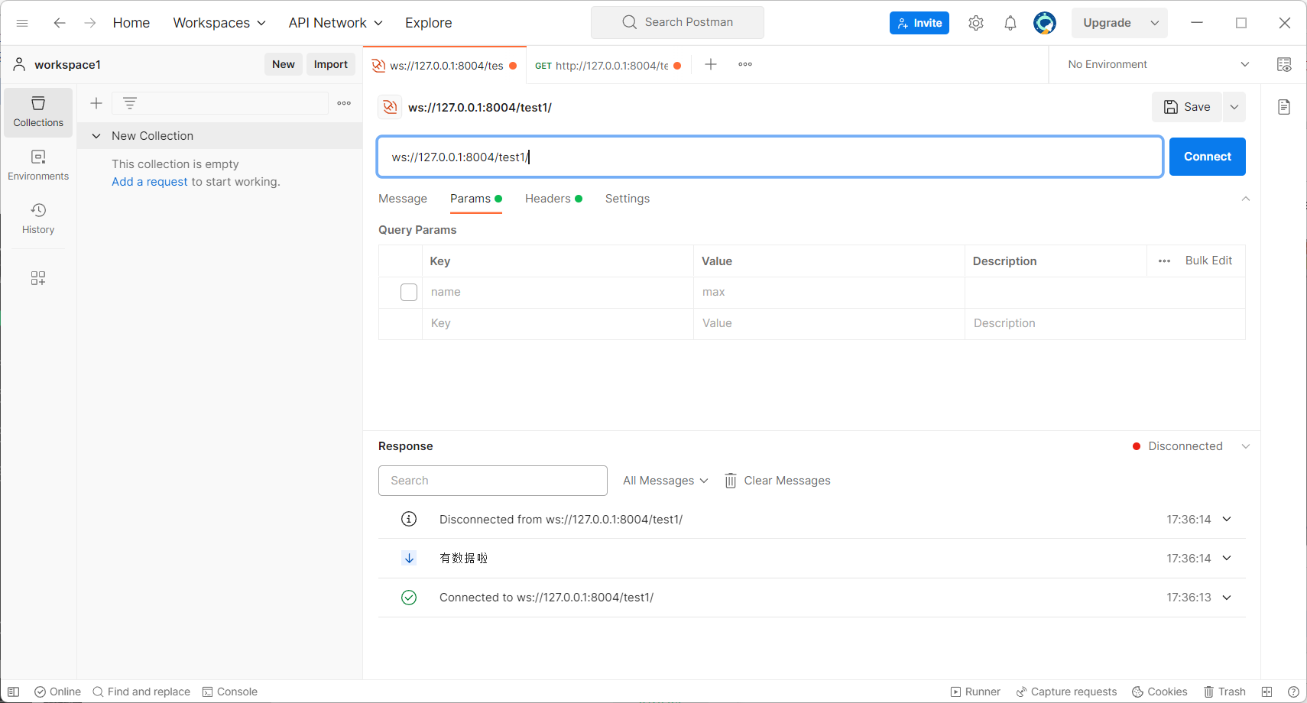Go forward with the right arrow
This screenshot has height=703, width=1307.
[x=90, y=23]
